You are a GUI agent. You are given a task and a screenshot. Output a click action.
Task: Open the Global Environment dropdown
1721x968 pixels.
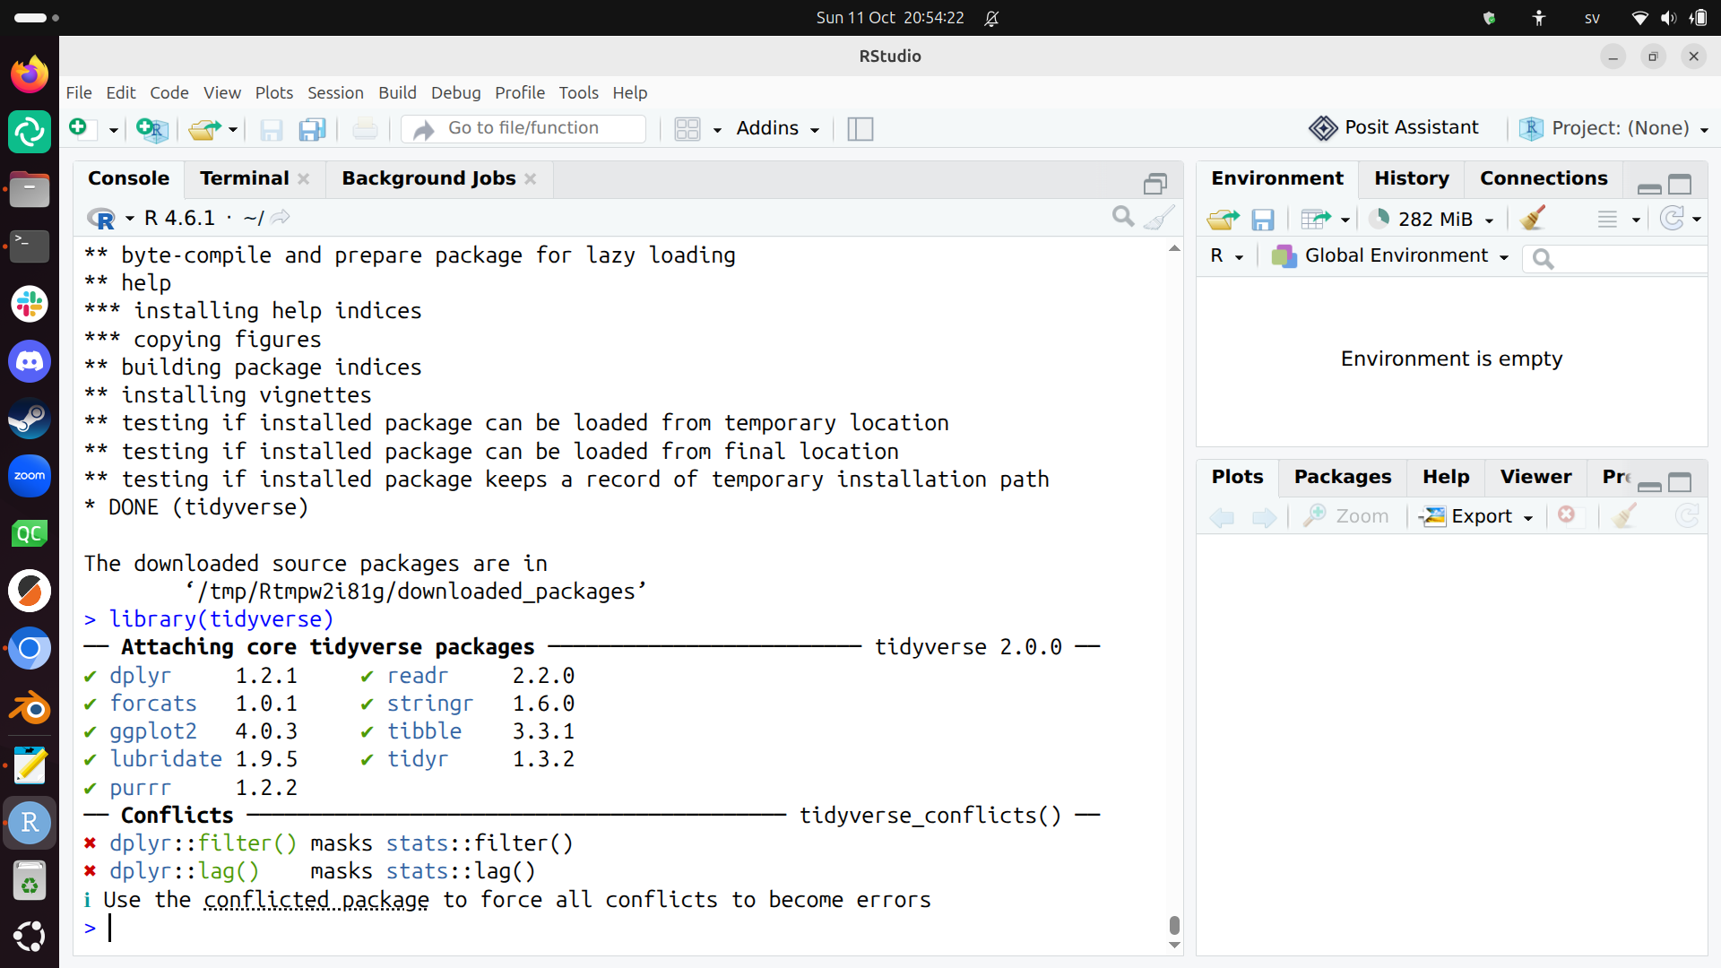pyautogui.click(x=1390, y=256)
